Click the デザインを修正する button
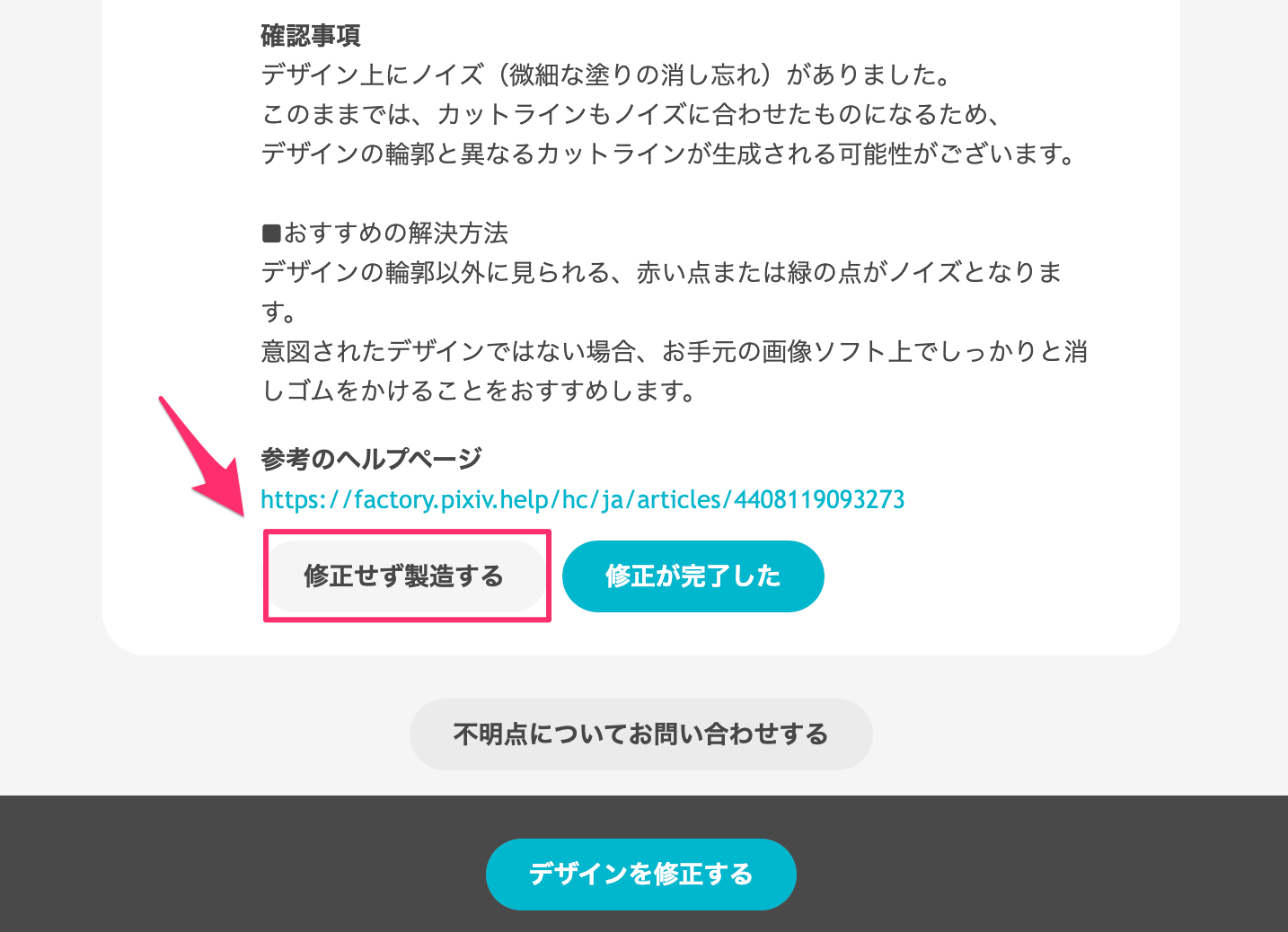Viewport: 1288px width, 932px height. pyautogui.click(x=641, y=874)
